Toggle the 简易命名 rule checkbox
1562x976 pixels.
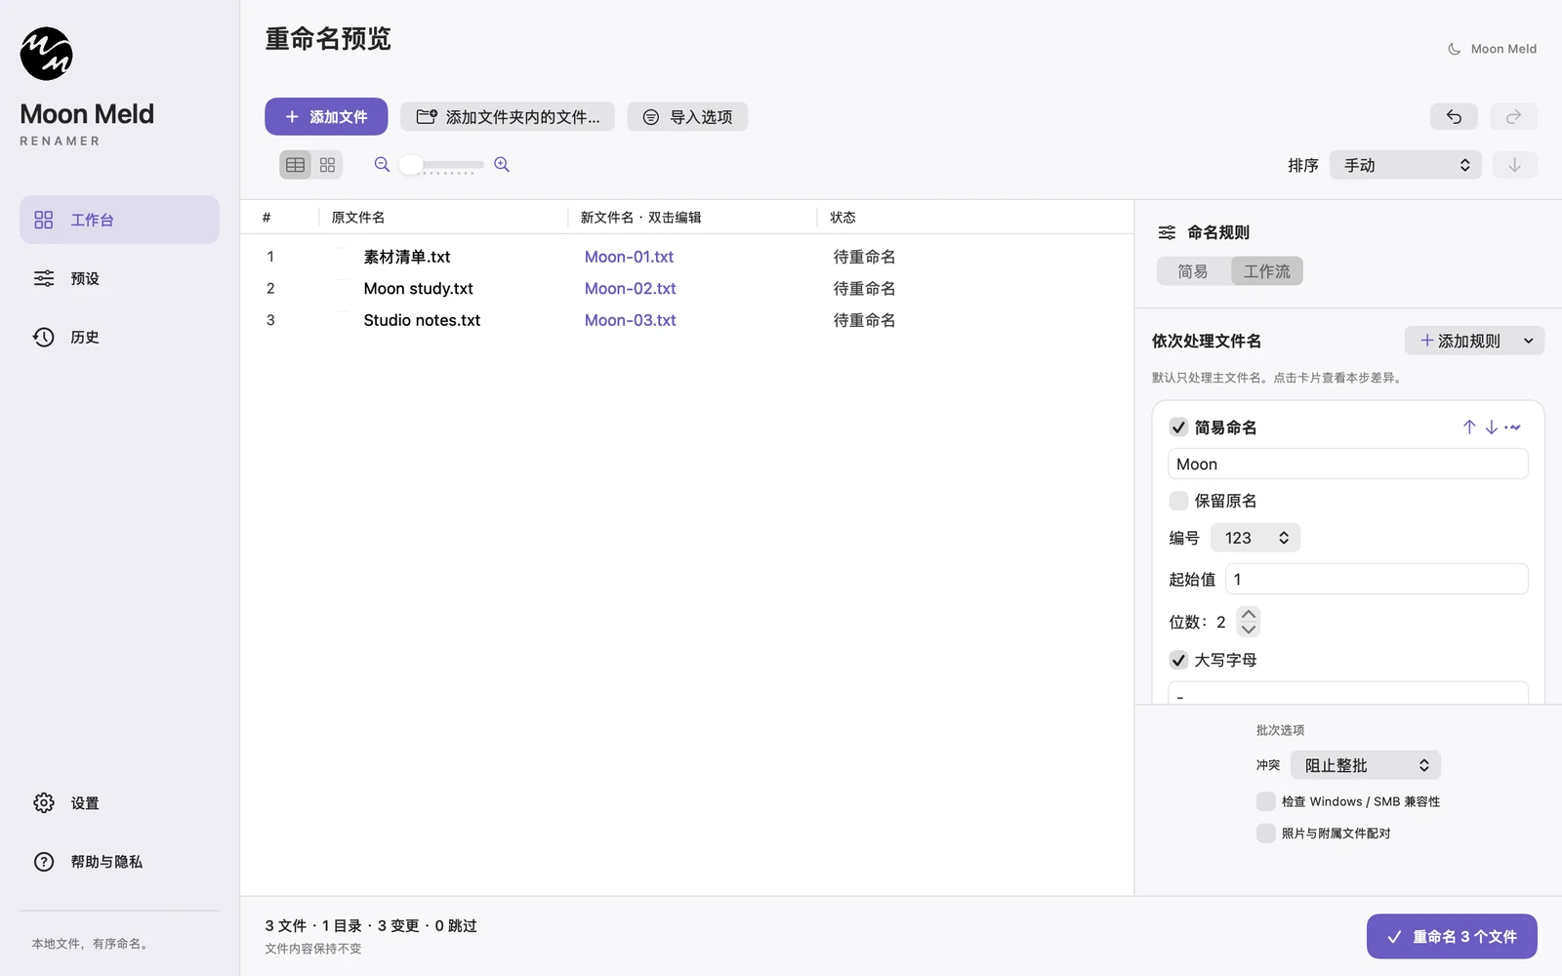click(1178, 427)
